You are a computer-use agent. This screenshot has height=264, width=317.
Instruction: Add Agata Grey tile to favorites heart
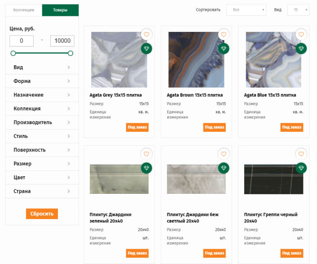pyautogui.click(x=146, y=35)
